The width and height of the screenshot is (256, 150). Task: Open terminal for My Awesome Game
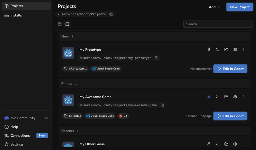217,97
